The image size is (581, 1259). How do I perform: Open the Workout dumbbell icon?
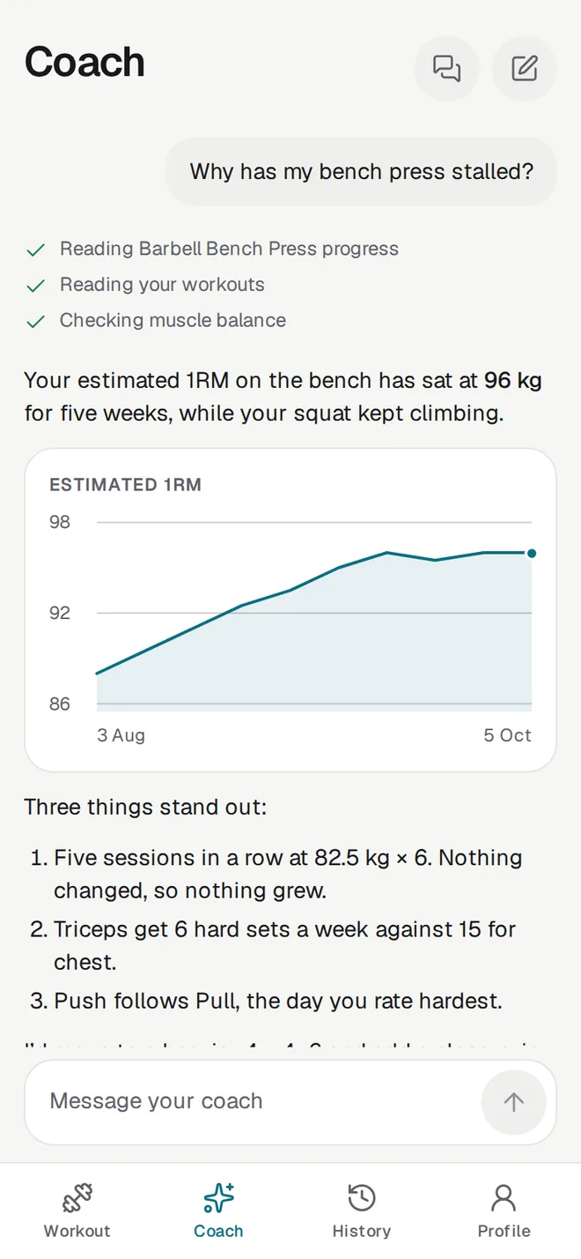coord(77,1198)
